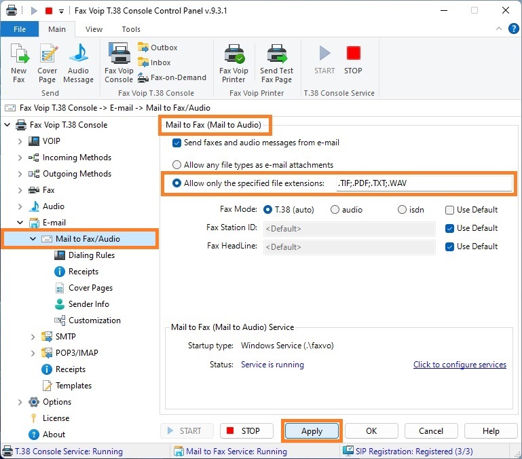Click the help question mark icon
This screenshot has height=459, width=522.
point(513,29)
